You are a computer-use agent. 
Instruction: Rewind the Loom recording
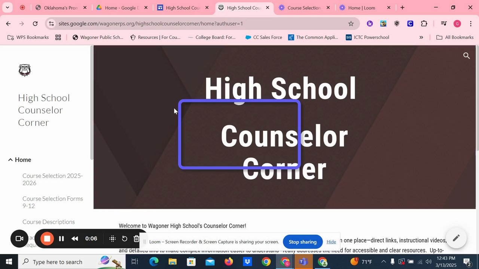75,239
